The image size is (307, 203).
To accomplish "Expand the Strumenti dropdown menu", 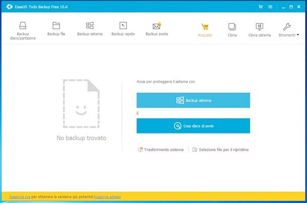I will pyautogui.click(x=288, y=30).
